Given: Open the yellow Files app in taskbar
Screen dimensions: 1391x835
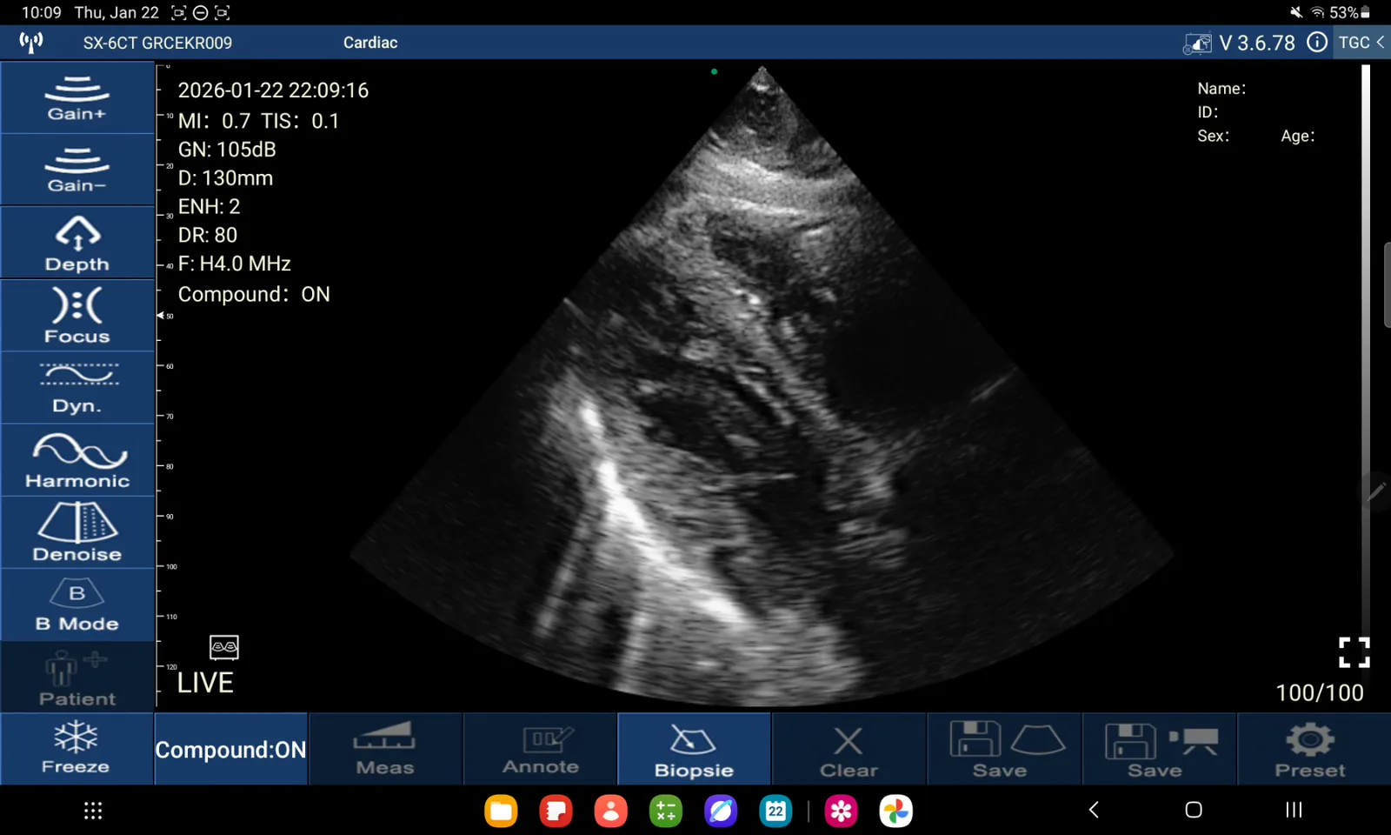Looking at the screenshot, I should pyautogui.click(x=501, y=811).
